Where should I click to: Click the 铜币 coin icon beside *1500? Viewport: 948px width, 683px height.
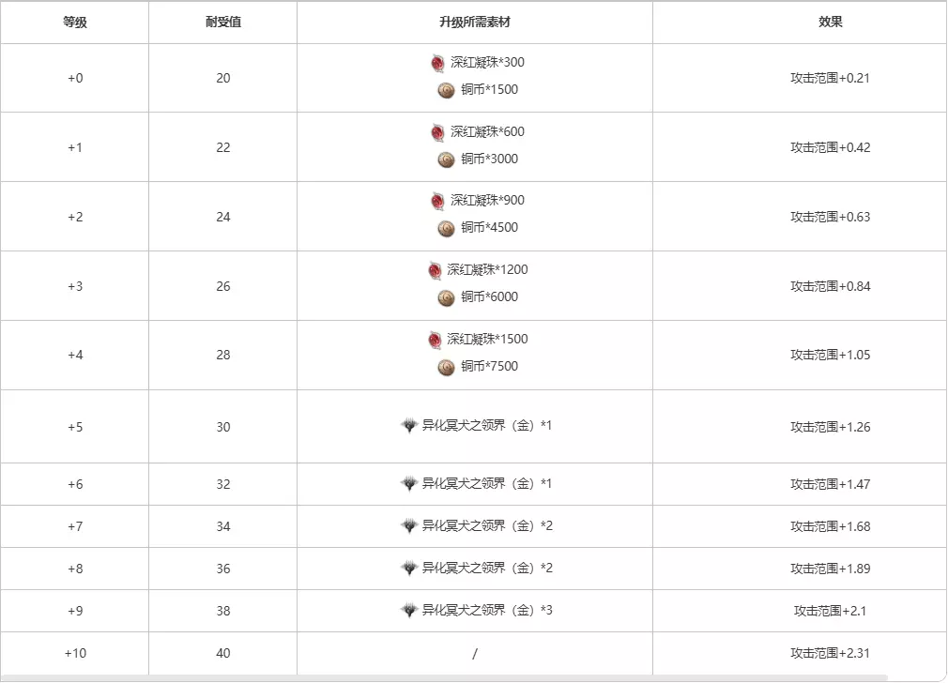coord(446,90)
